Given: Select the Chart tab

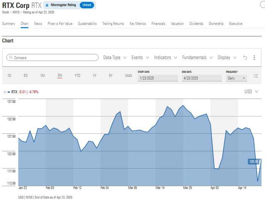Looking at the screenshot, I should (25, 24).
